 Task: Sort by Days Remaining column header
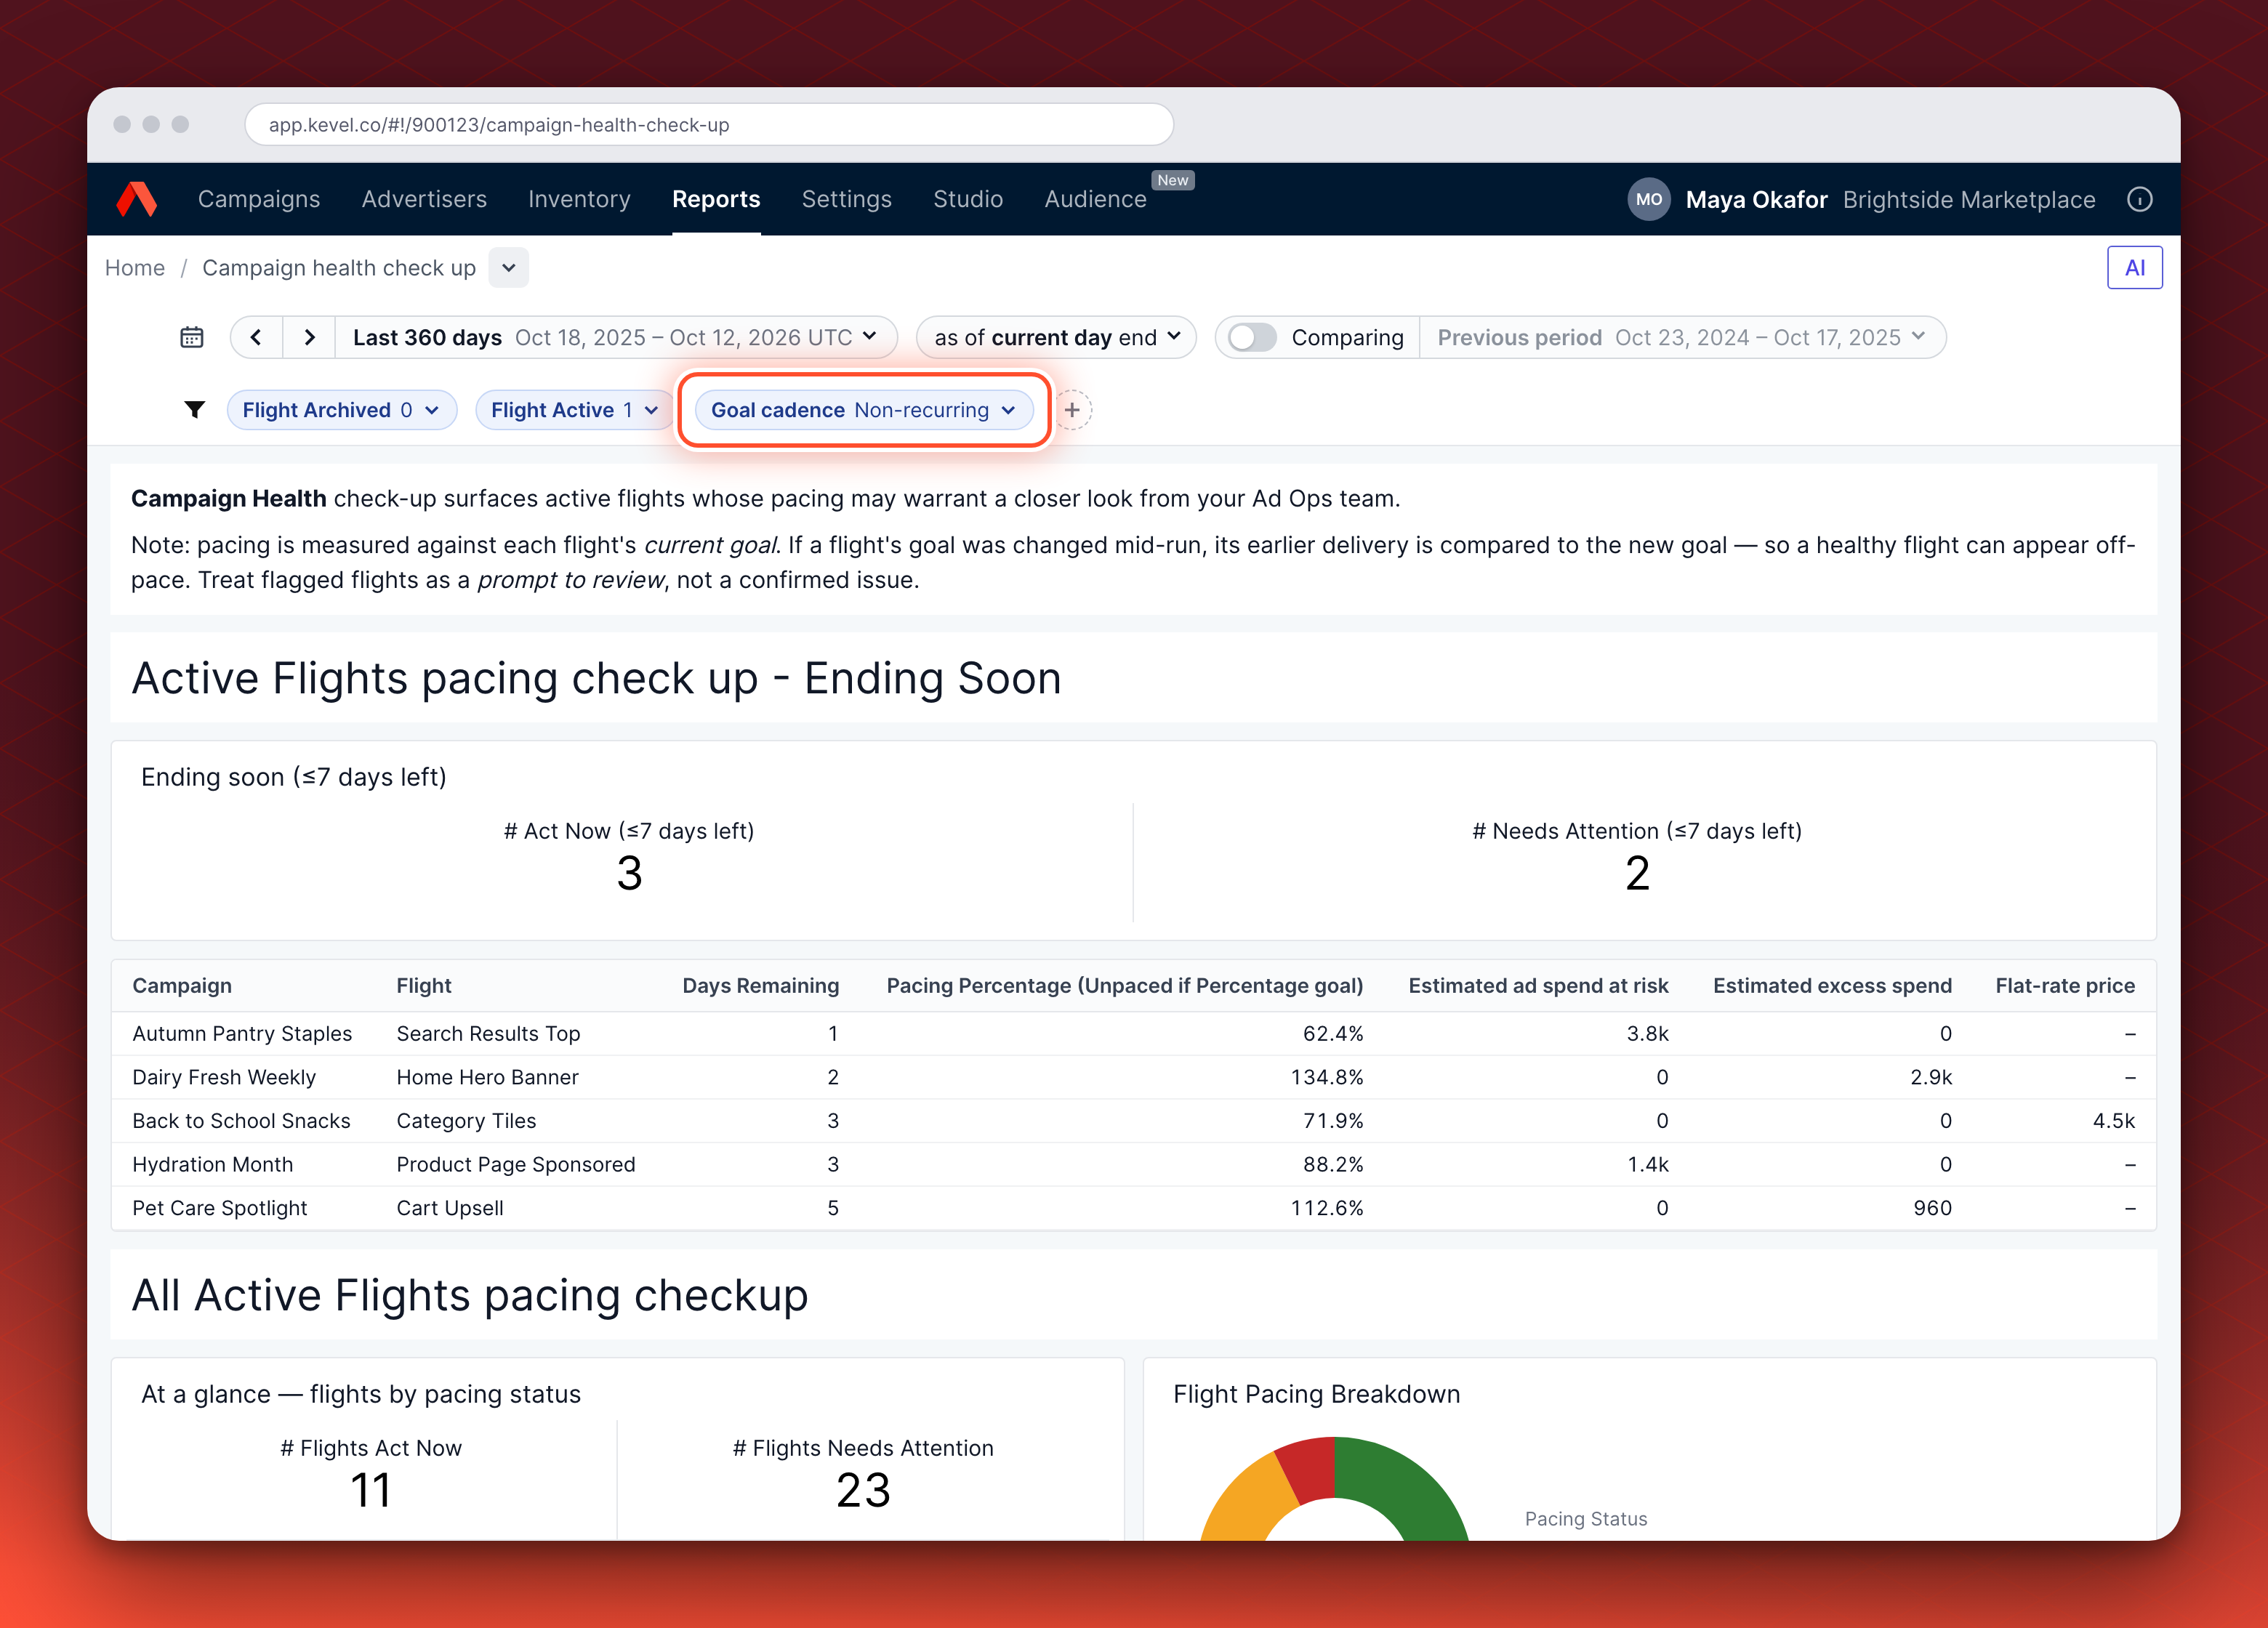[x=760, y=986]
